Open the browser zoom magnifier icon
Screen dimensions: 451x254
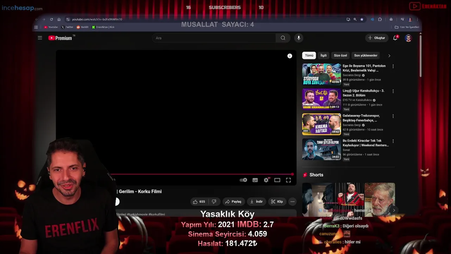pos(355,19)
